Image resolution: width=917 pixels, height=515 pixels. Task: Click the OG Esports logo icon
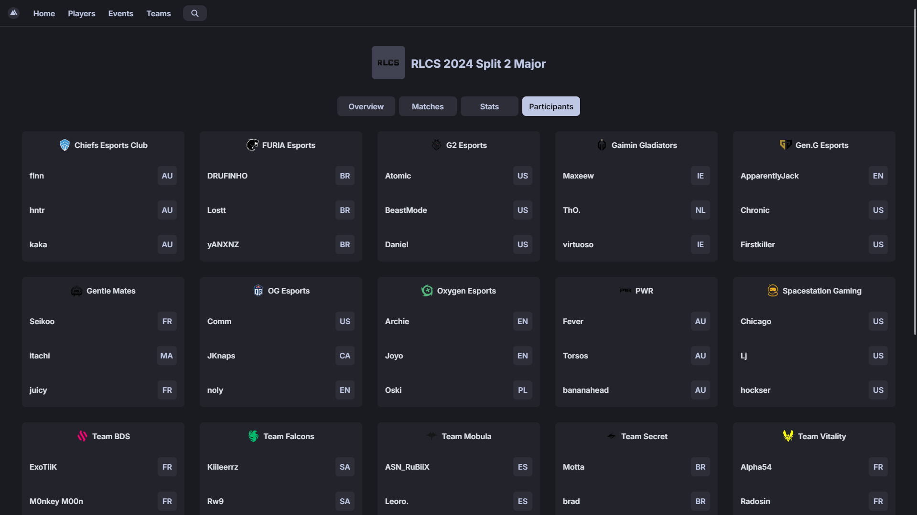(x=258, y=291)
